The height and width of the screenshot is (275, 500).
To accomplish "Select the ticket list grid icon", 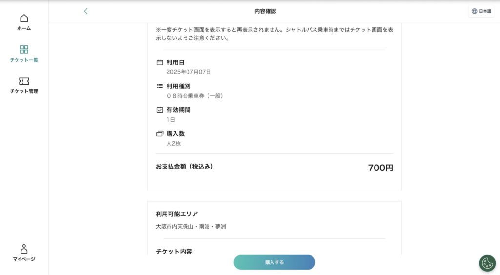I will pyautogui.click(x=24, y=49).
